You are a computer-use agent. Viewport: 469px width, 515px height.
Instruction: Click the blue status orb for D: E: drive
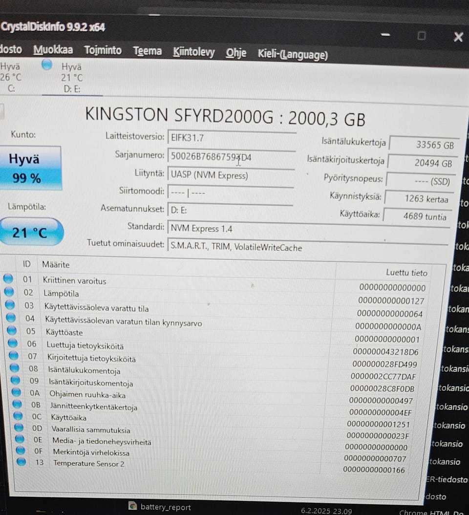(x=47, y=64)
